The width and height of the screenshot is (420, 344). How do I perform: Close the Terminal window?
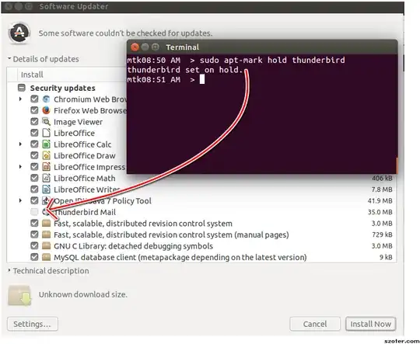coord(135,47)
